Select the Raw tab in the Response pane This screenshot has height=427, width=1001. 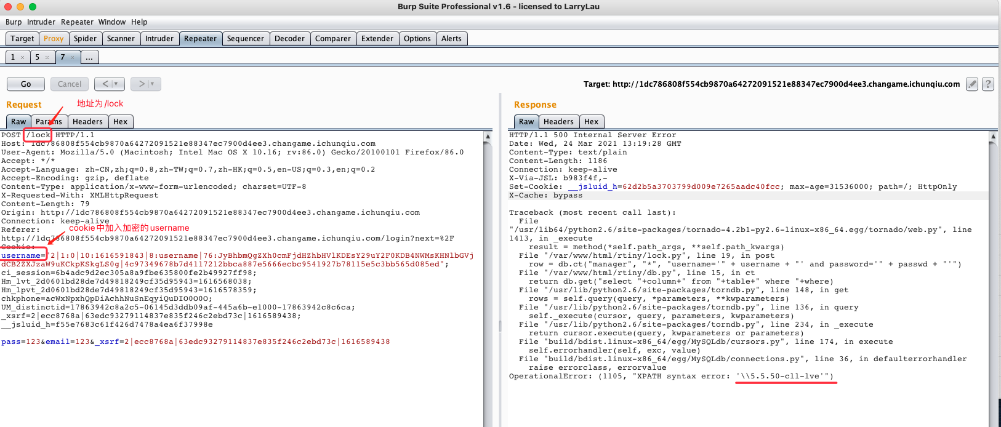click(526, 122)
